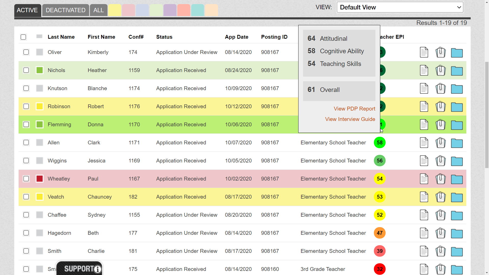Image resolution: width=489 pixels, height=275 pixels.
Task: Check the box for Knutson Blanche
Action: point(26,88)
